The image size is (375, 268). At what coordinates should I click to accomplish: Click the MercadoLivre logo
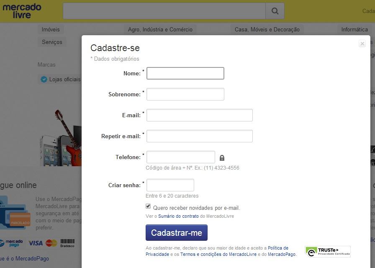pyautogui.click(x=22, y=11)
